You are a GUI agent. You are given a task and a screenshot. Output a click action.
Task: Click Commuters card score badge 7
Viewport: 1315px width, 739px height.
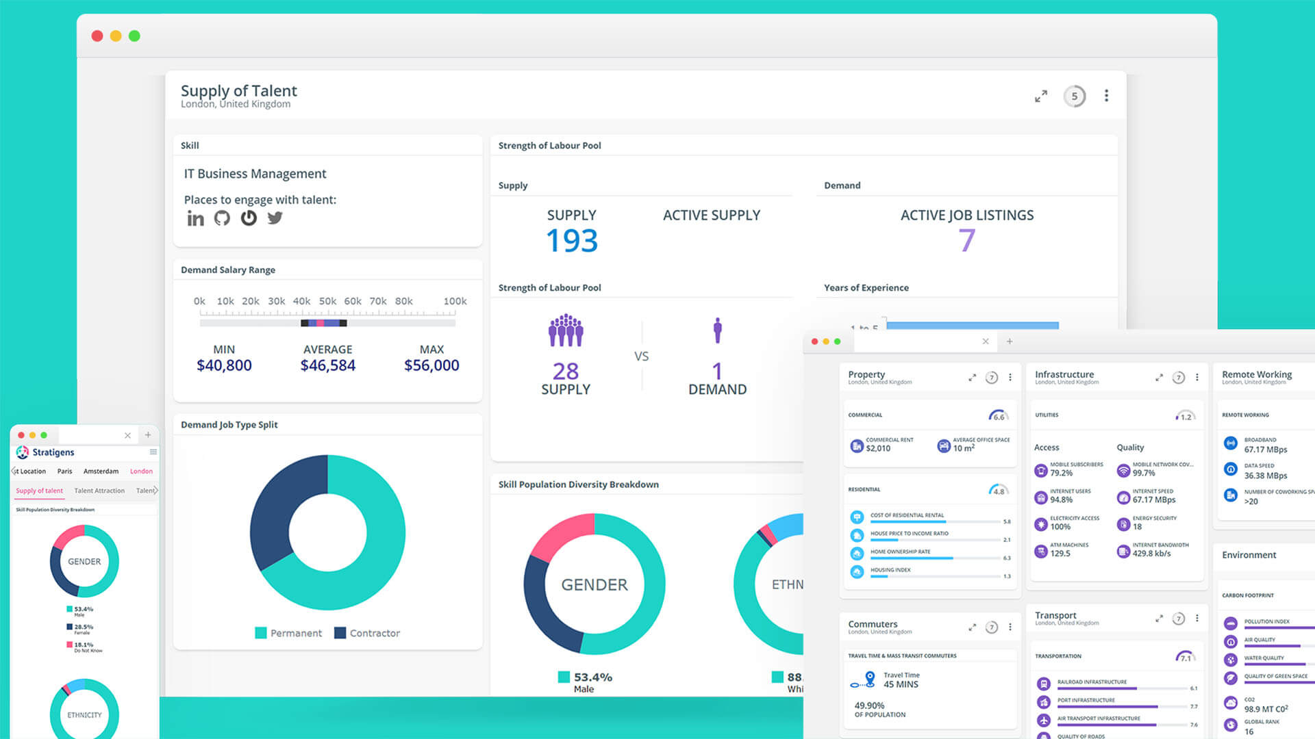(x=991, y=627)
